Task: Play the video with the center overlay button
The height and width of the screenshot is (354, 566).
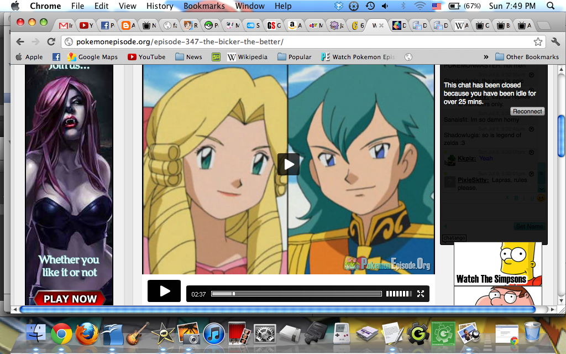Action: [289, 164]
